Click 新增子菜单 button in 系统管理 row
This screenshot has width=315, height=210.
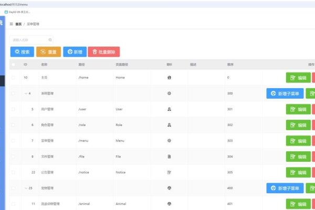click(285, 93)
